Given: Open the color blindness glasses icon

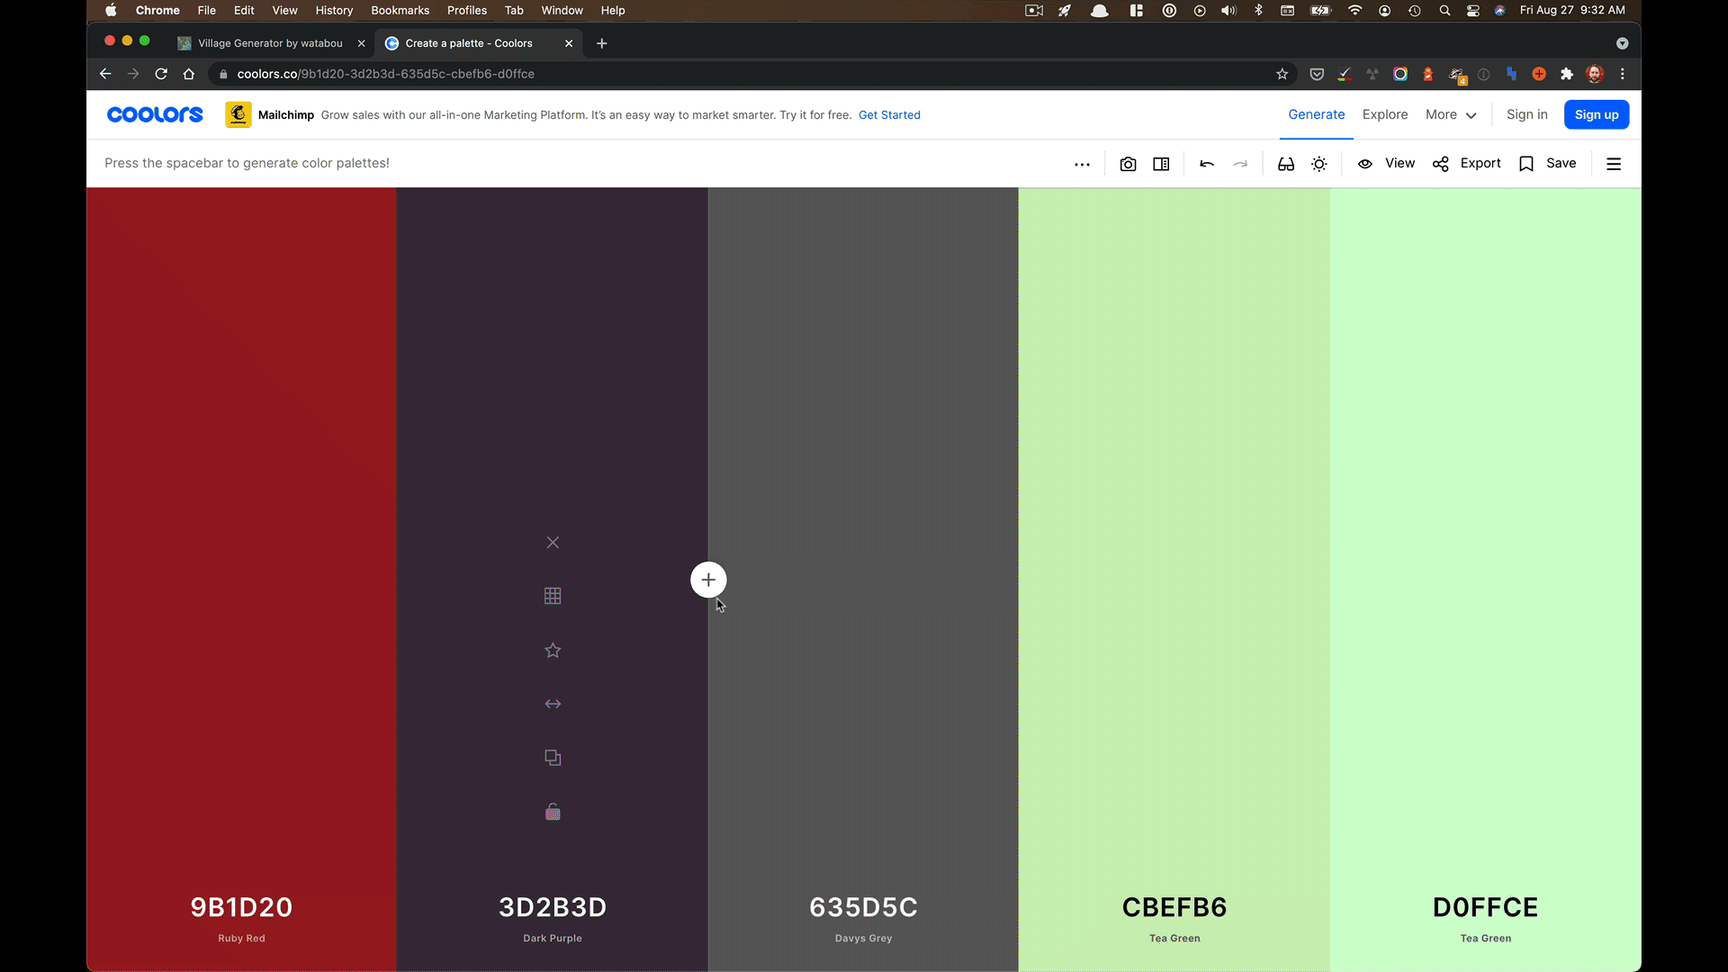Looking at the screenshot, I should pyautogui.click(x=1286, y=164).
